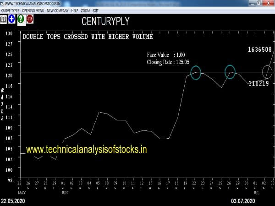This screenshot has height=206, width=275.
Task: Click the 310219 volume label
Action: coord(258,84)
